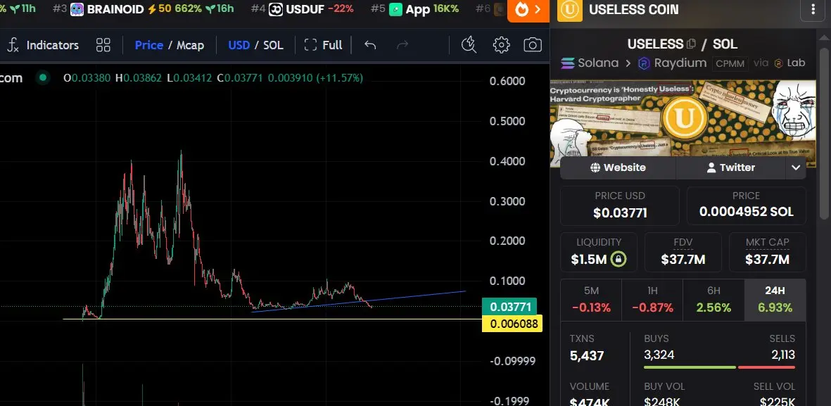Click the Lab launchpad link
831x406 pixels.
[x=789, y=63]
